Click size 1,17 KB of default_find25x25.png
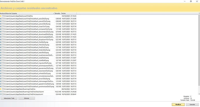Screen dimensions: 200x107 [58, 47]
